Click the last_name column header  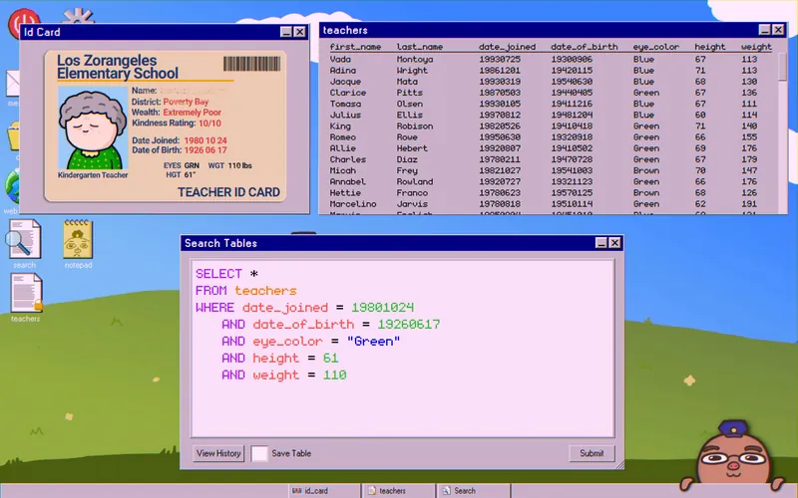point(419,47)
